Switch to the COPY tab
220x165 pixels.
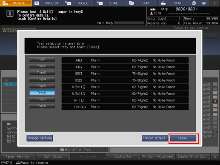[142, 3]
